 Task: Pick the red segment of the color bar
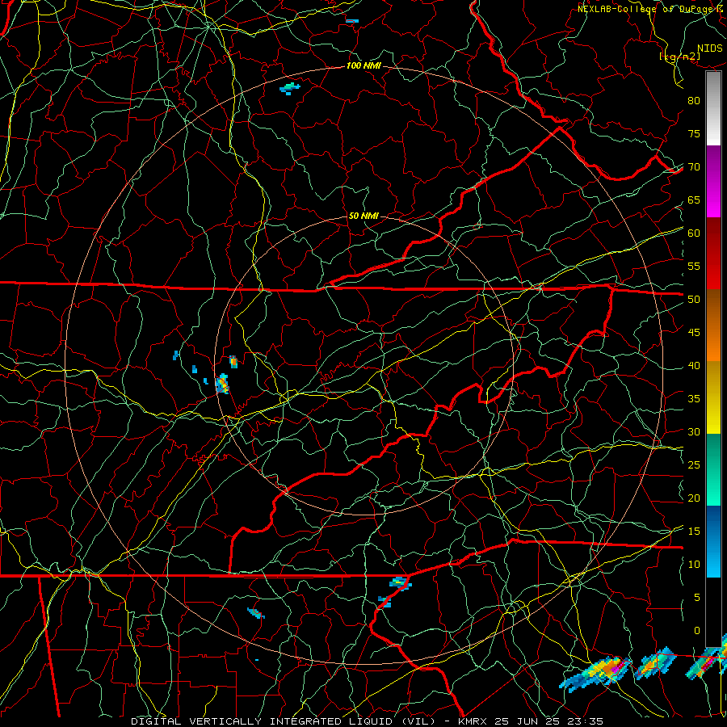(713, 254)
